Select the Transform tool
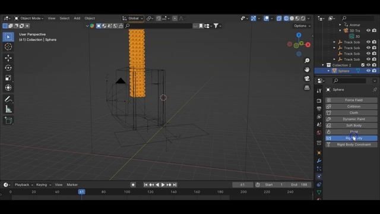Screen dimensions: 380x214 tap(8, 87)
